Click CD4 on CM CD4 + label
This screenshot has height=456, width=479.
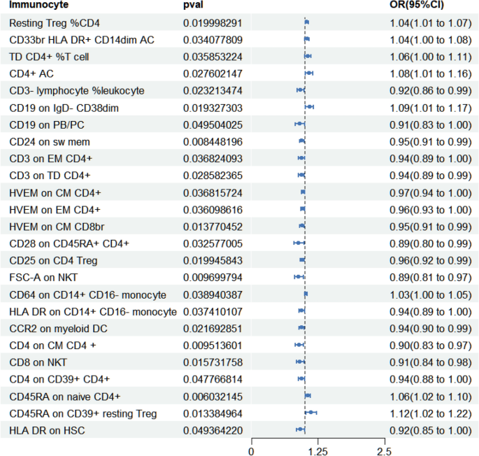tap(52, 345)
